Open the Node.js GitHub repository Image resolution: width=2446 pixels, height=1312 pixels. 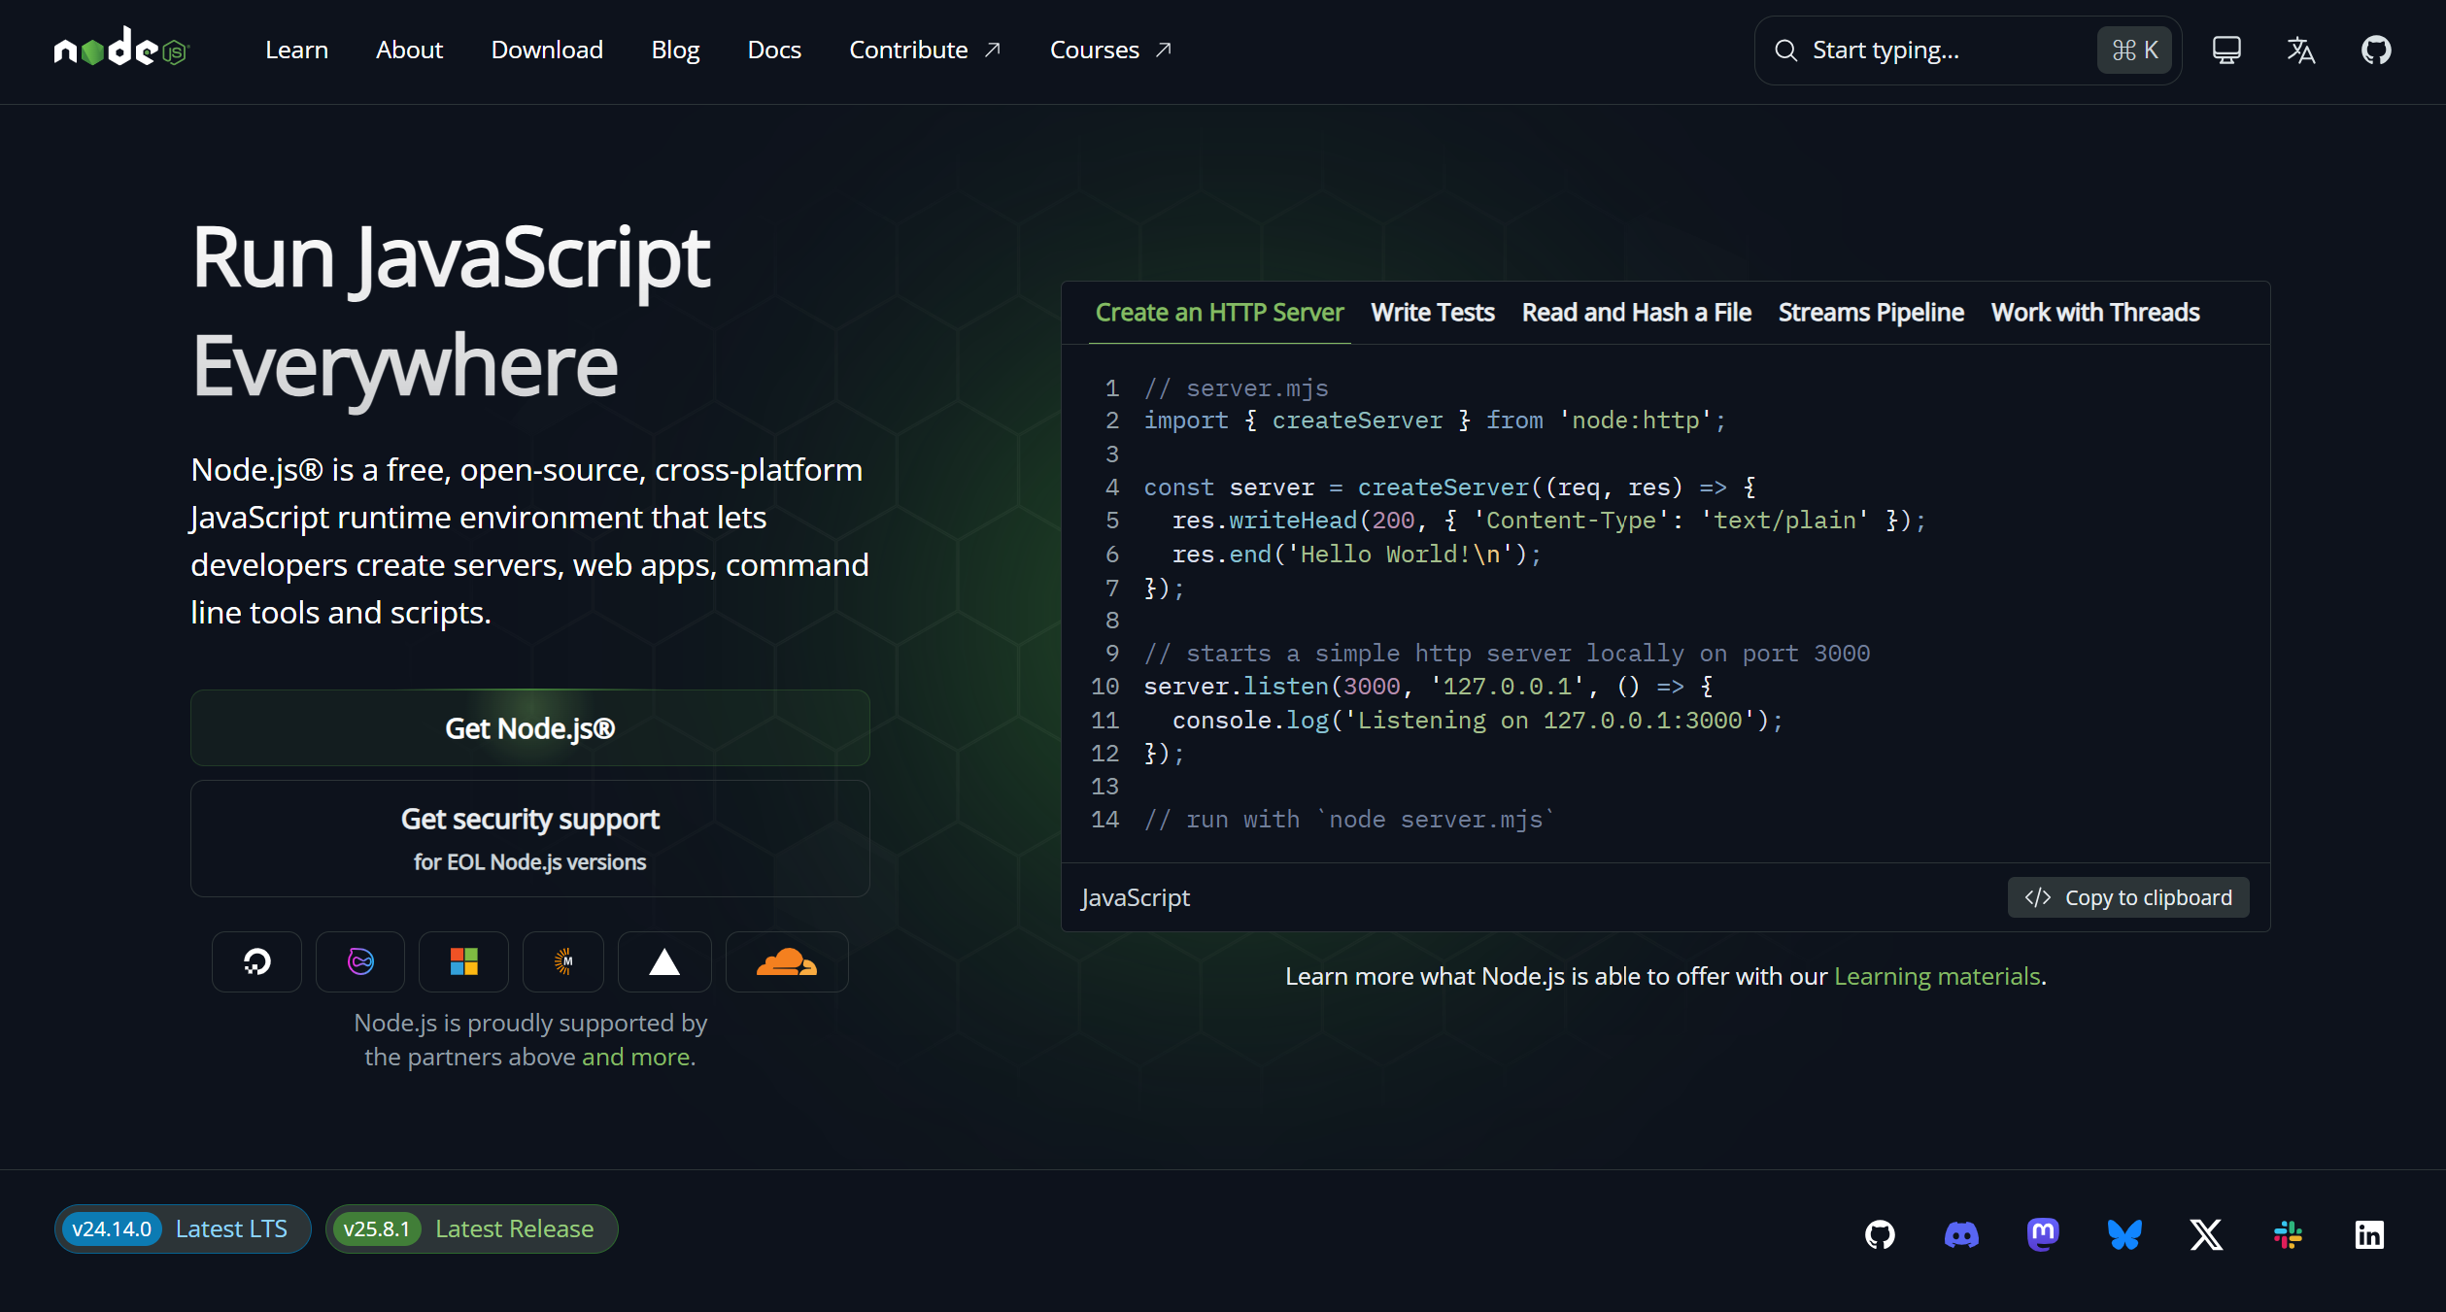[x=2377, y=50]
